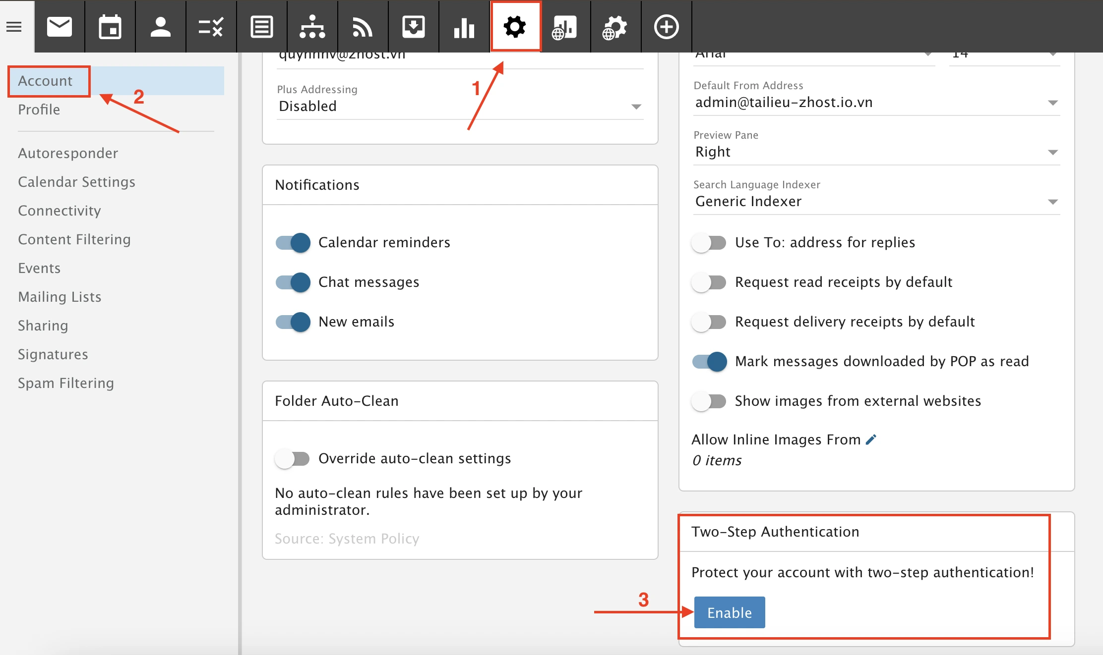This screenshot has width=1103, height=655.
Task: Click Enable for Two-Step Authentication
Action: point(729,613)
